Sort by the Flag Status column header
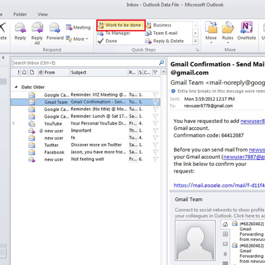This screenshot has height=265, width=265. 155,72
